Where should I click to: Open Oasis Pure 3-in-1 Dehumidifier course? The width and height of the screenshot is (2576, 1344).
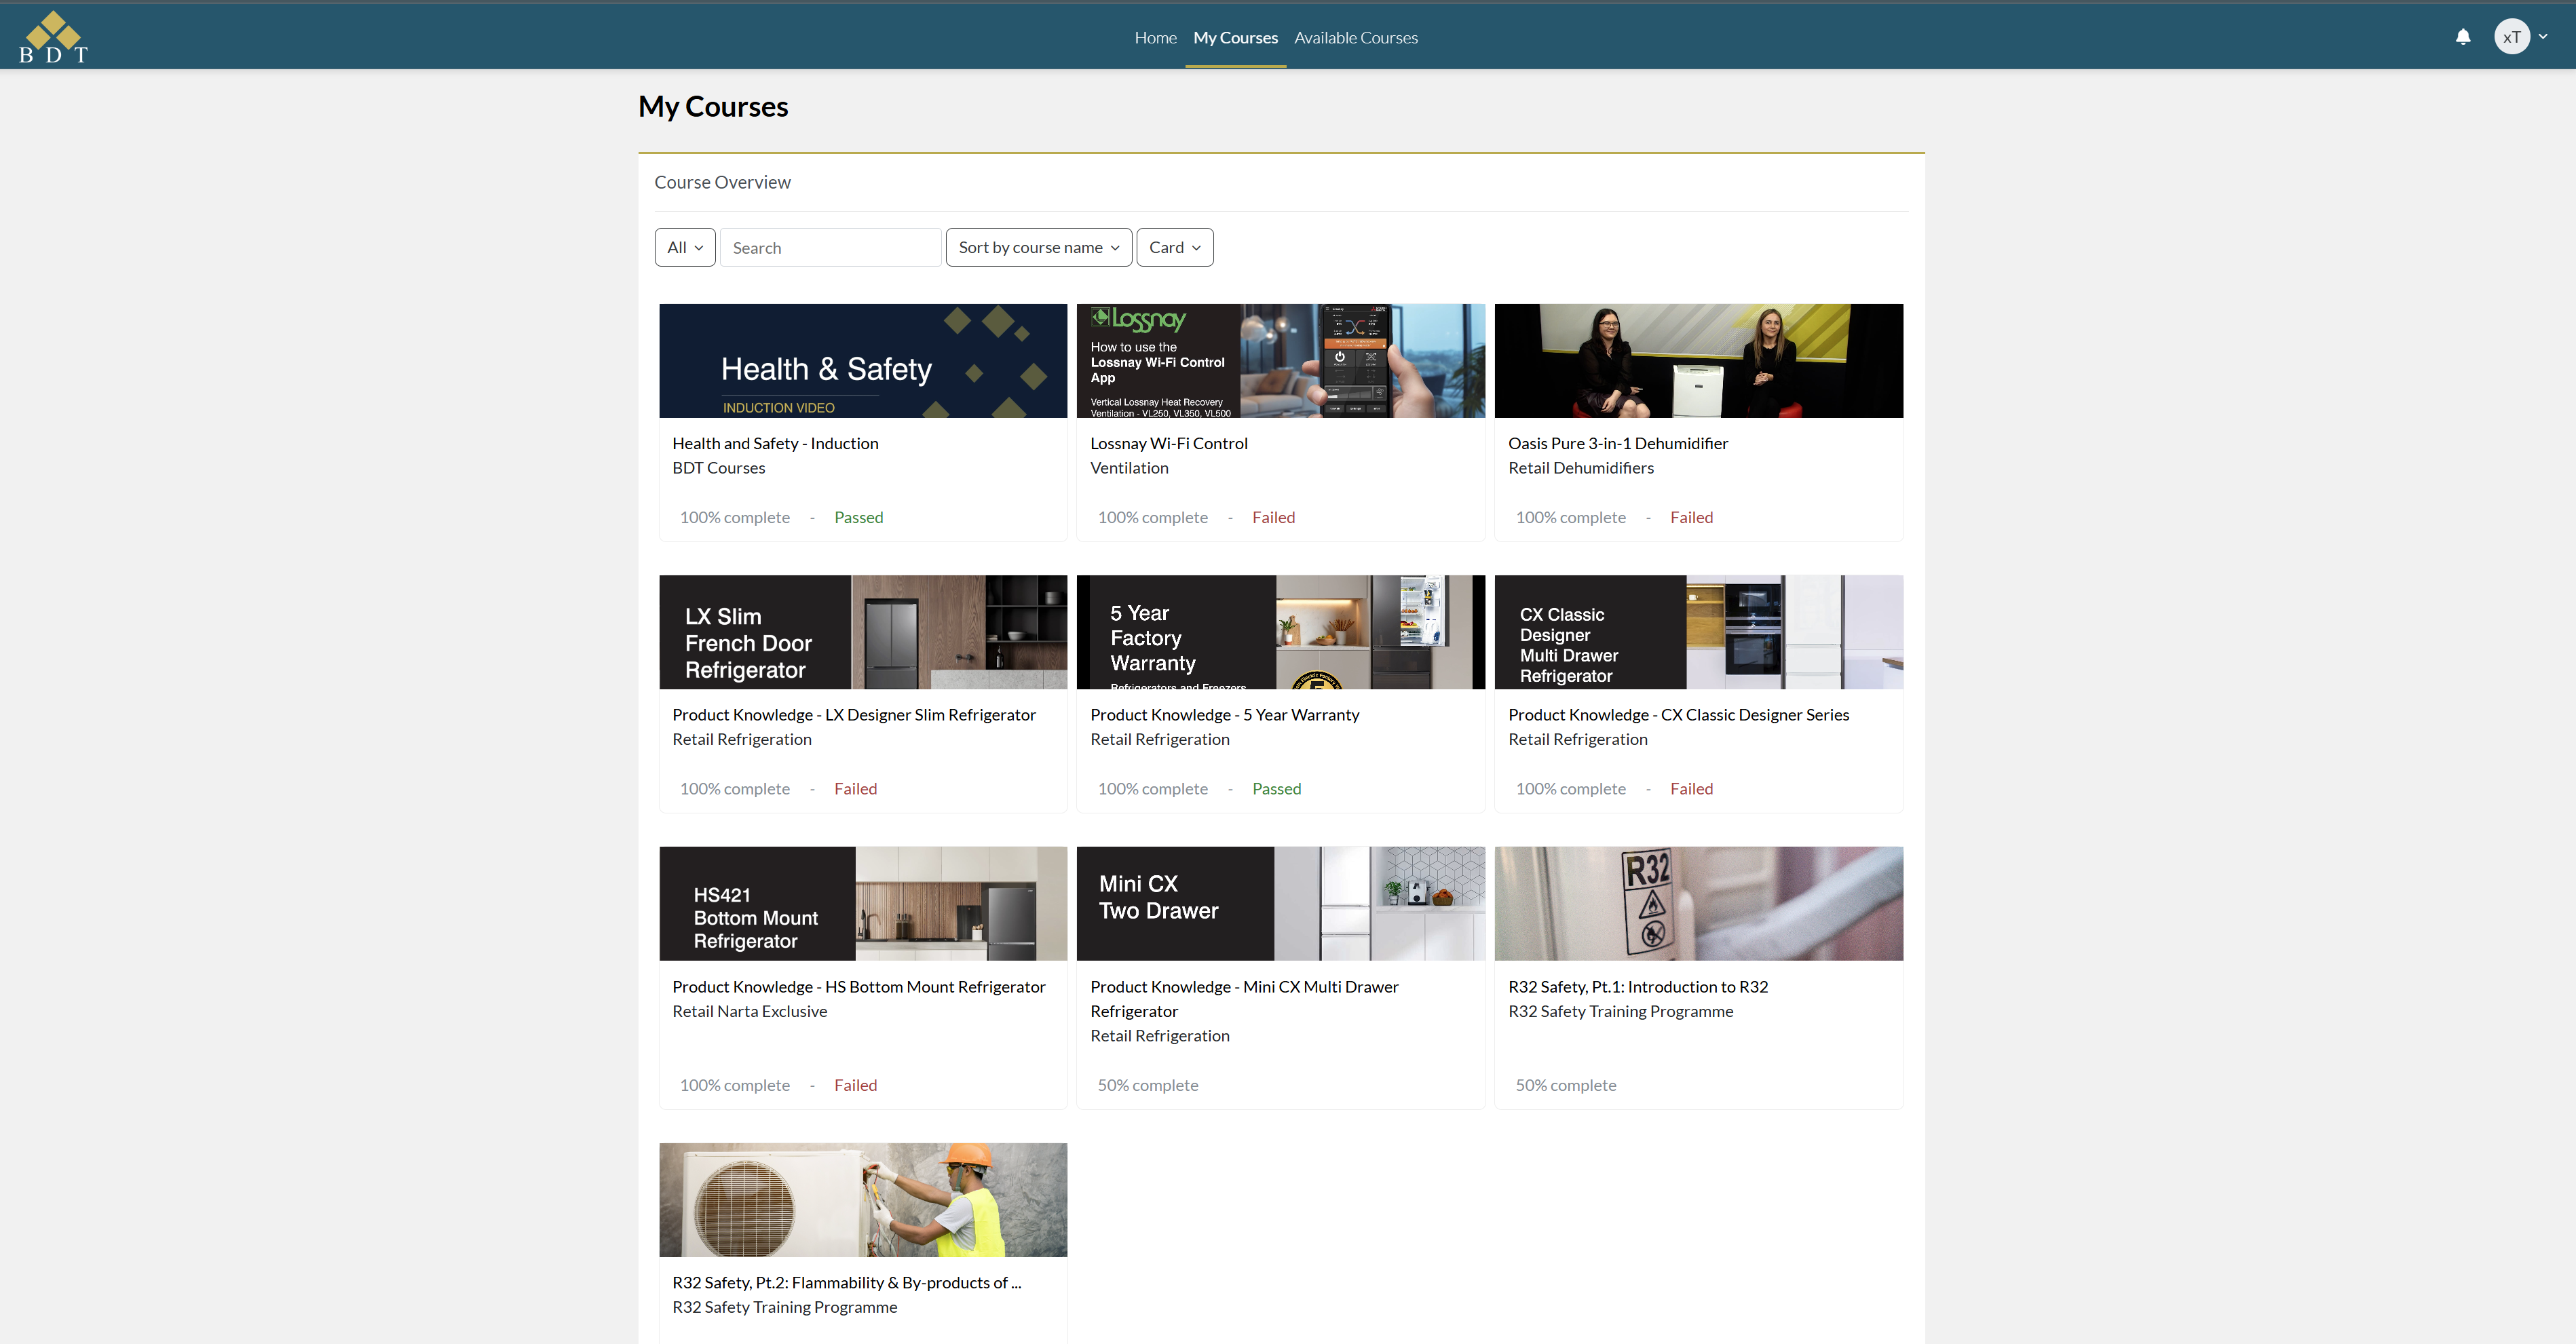(x=1617, y=443)
